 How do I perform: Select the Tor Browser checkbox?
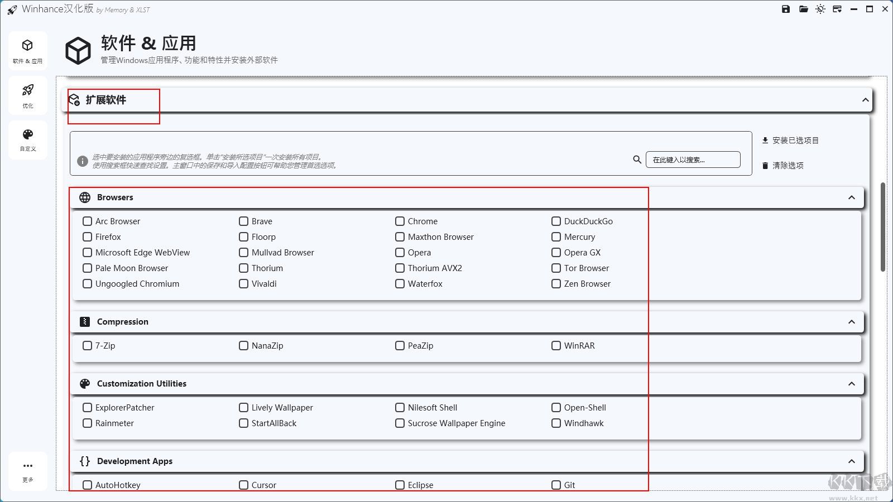point(556,268)
